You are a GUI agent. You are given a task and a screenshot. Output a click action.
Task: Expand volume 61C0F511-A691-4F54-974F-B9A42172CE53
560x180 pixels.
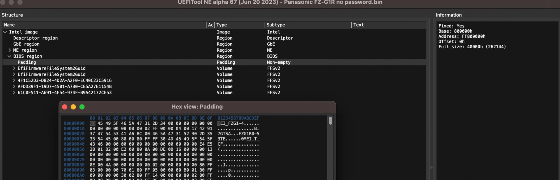(14, 93)
